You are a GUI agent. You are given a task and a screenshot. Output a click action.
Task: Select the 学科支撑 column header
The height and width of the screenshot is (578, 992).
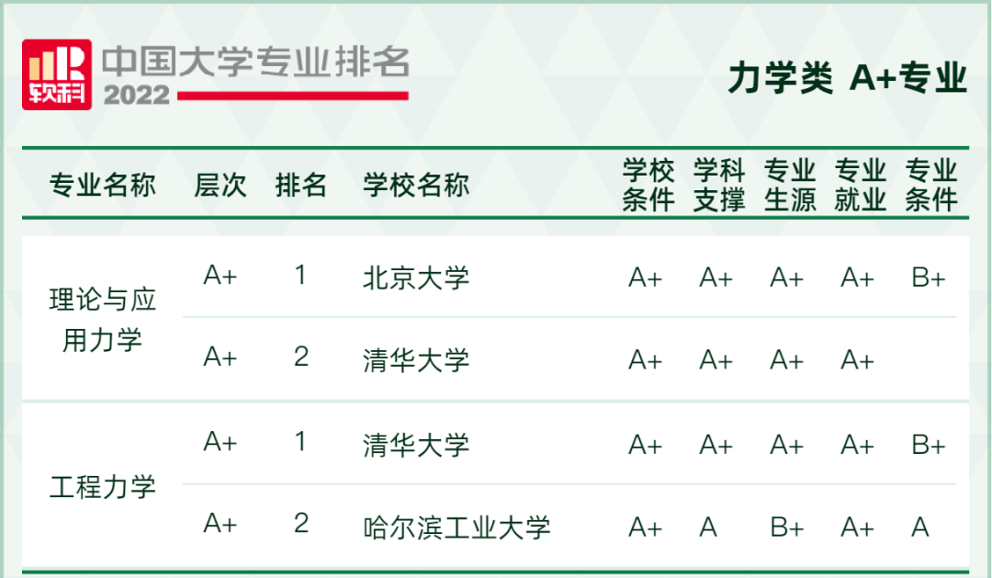coord(718,185)
